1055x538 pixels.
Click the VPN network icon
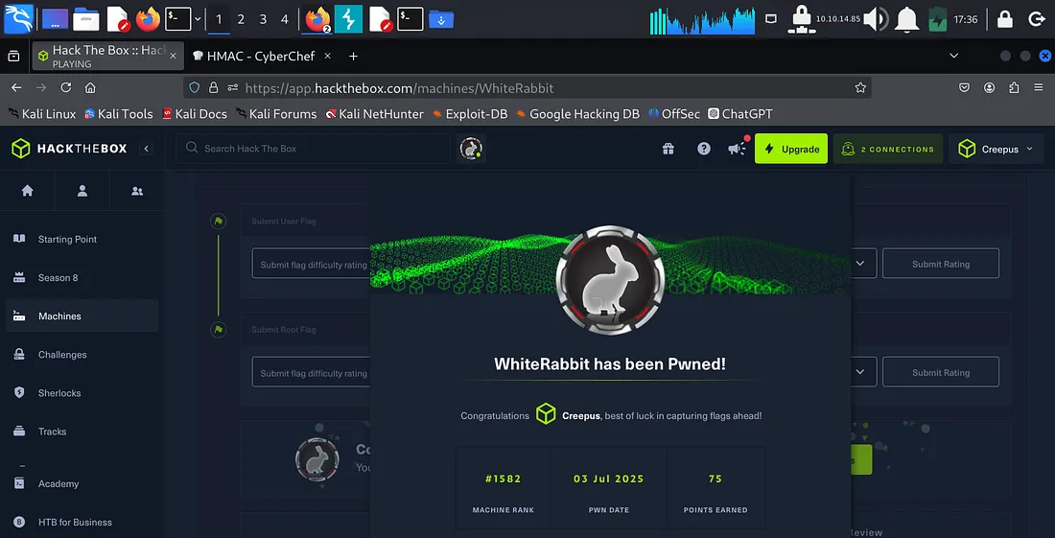point(801,19)
